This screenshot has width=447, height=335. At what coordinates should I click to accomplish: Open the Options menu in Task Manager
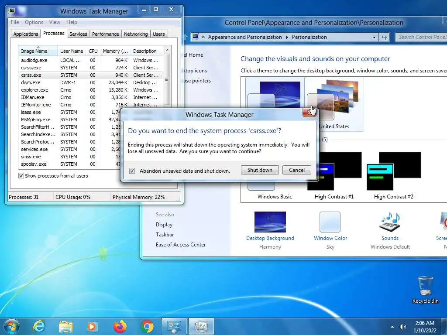click(34, 22)
